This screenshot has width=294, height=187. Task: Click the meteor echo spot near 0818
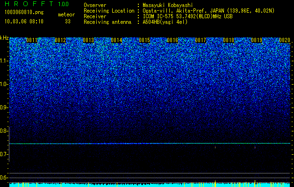click(215, 147)
